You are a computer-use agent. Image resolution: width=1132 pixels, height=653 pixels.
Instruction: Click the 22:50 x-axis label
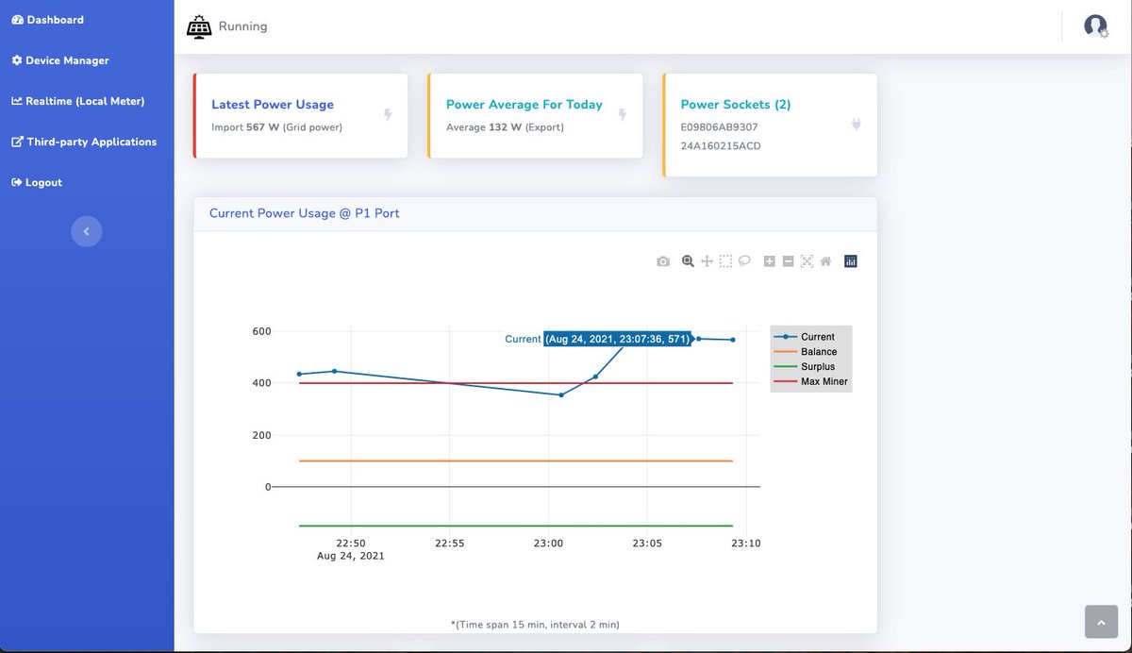350,544
